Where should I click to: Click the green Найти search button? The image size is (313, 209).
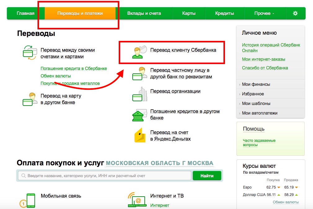tap(207, 176)
